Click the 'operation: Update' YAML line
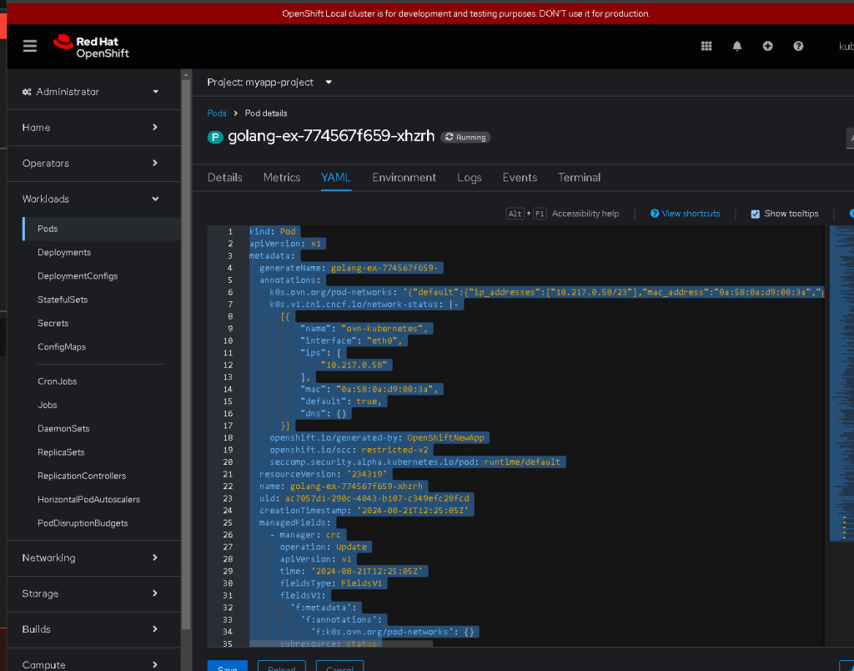This screenshot has width=854, height=671. [324, 547]
